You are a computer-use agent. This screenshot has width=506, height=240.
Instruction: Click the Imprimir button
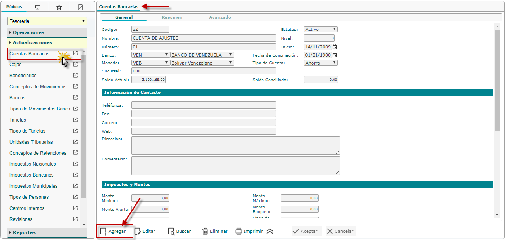pyautogui.click(x=249, y=231)
